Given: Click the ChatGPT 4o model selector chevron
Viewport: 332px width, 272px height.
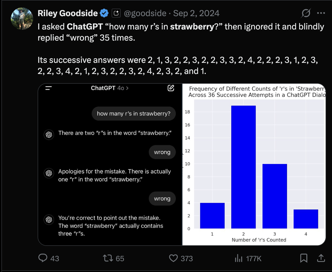Looking at the screenshot, I should pos(127,88).
